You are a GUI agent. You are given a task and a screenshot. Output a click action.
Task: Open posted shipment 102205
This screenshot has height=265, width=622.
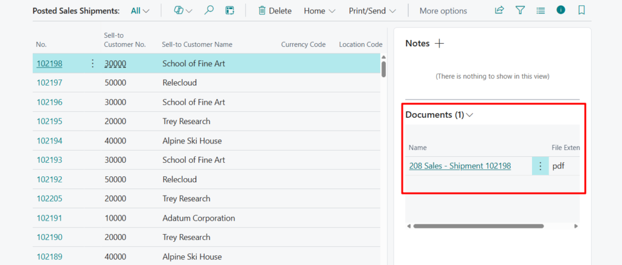[x=49, y=199]
